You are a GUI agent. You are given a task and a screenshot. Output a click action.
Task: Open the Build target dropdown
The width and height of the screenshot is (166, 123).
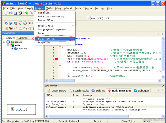[76, 23]
